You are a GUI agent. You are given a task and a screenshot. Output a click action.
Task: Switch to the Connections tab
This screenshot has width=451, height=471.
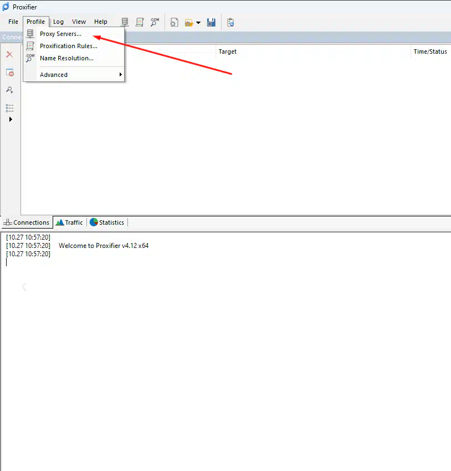27,222
